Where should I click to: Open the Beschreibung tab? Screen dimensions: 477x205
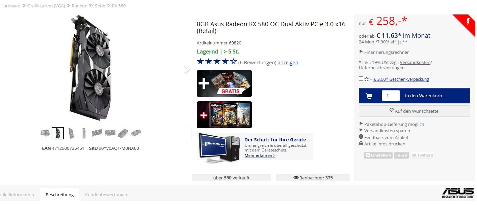[60, 195]
